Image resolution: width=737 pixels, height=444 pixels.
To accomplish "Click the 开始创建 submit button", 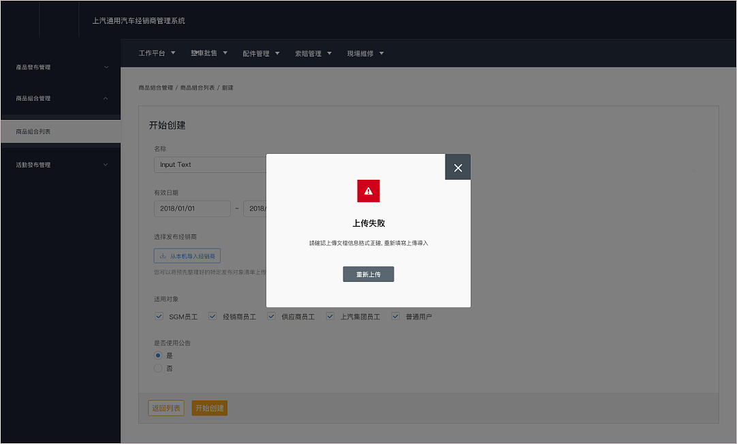I will pos(209,408).
